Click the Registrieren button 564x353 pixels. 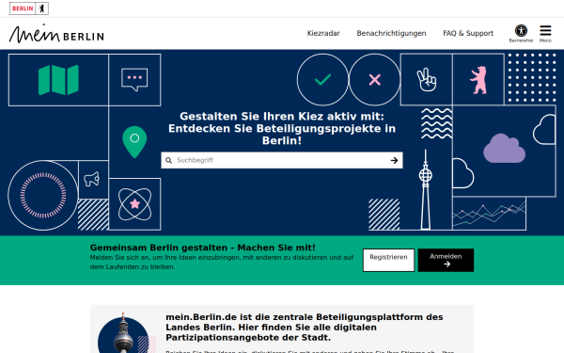click(388, 260)
